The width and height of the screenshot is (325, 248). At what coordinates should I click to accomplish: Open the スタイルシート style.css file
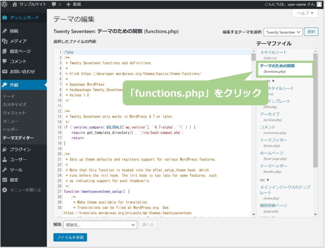pyautogui.click(x=273, y=52)
